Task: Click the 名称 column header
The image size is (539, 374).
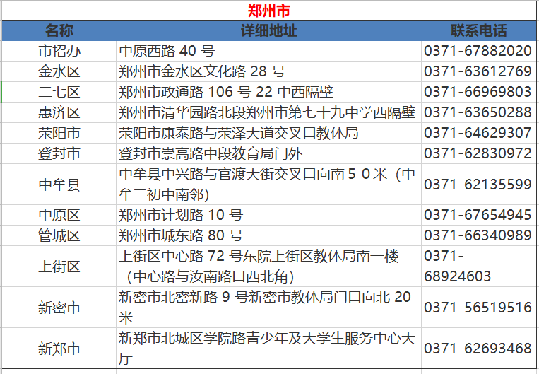Action: coord(59,30)
